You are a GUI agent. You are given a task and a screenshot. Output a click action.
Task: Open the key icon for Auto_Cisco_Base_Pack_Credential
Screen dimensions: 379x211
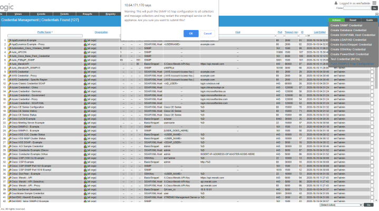click(9, 56)
